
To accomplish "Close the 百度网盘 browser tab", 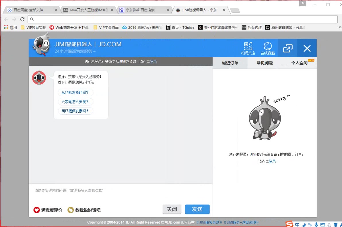I will click(x=56, y=10).
